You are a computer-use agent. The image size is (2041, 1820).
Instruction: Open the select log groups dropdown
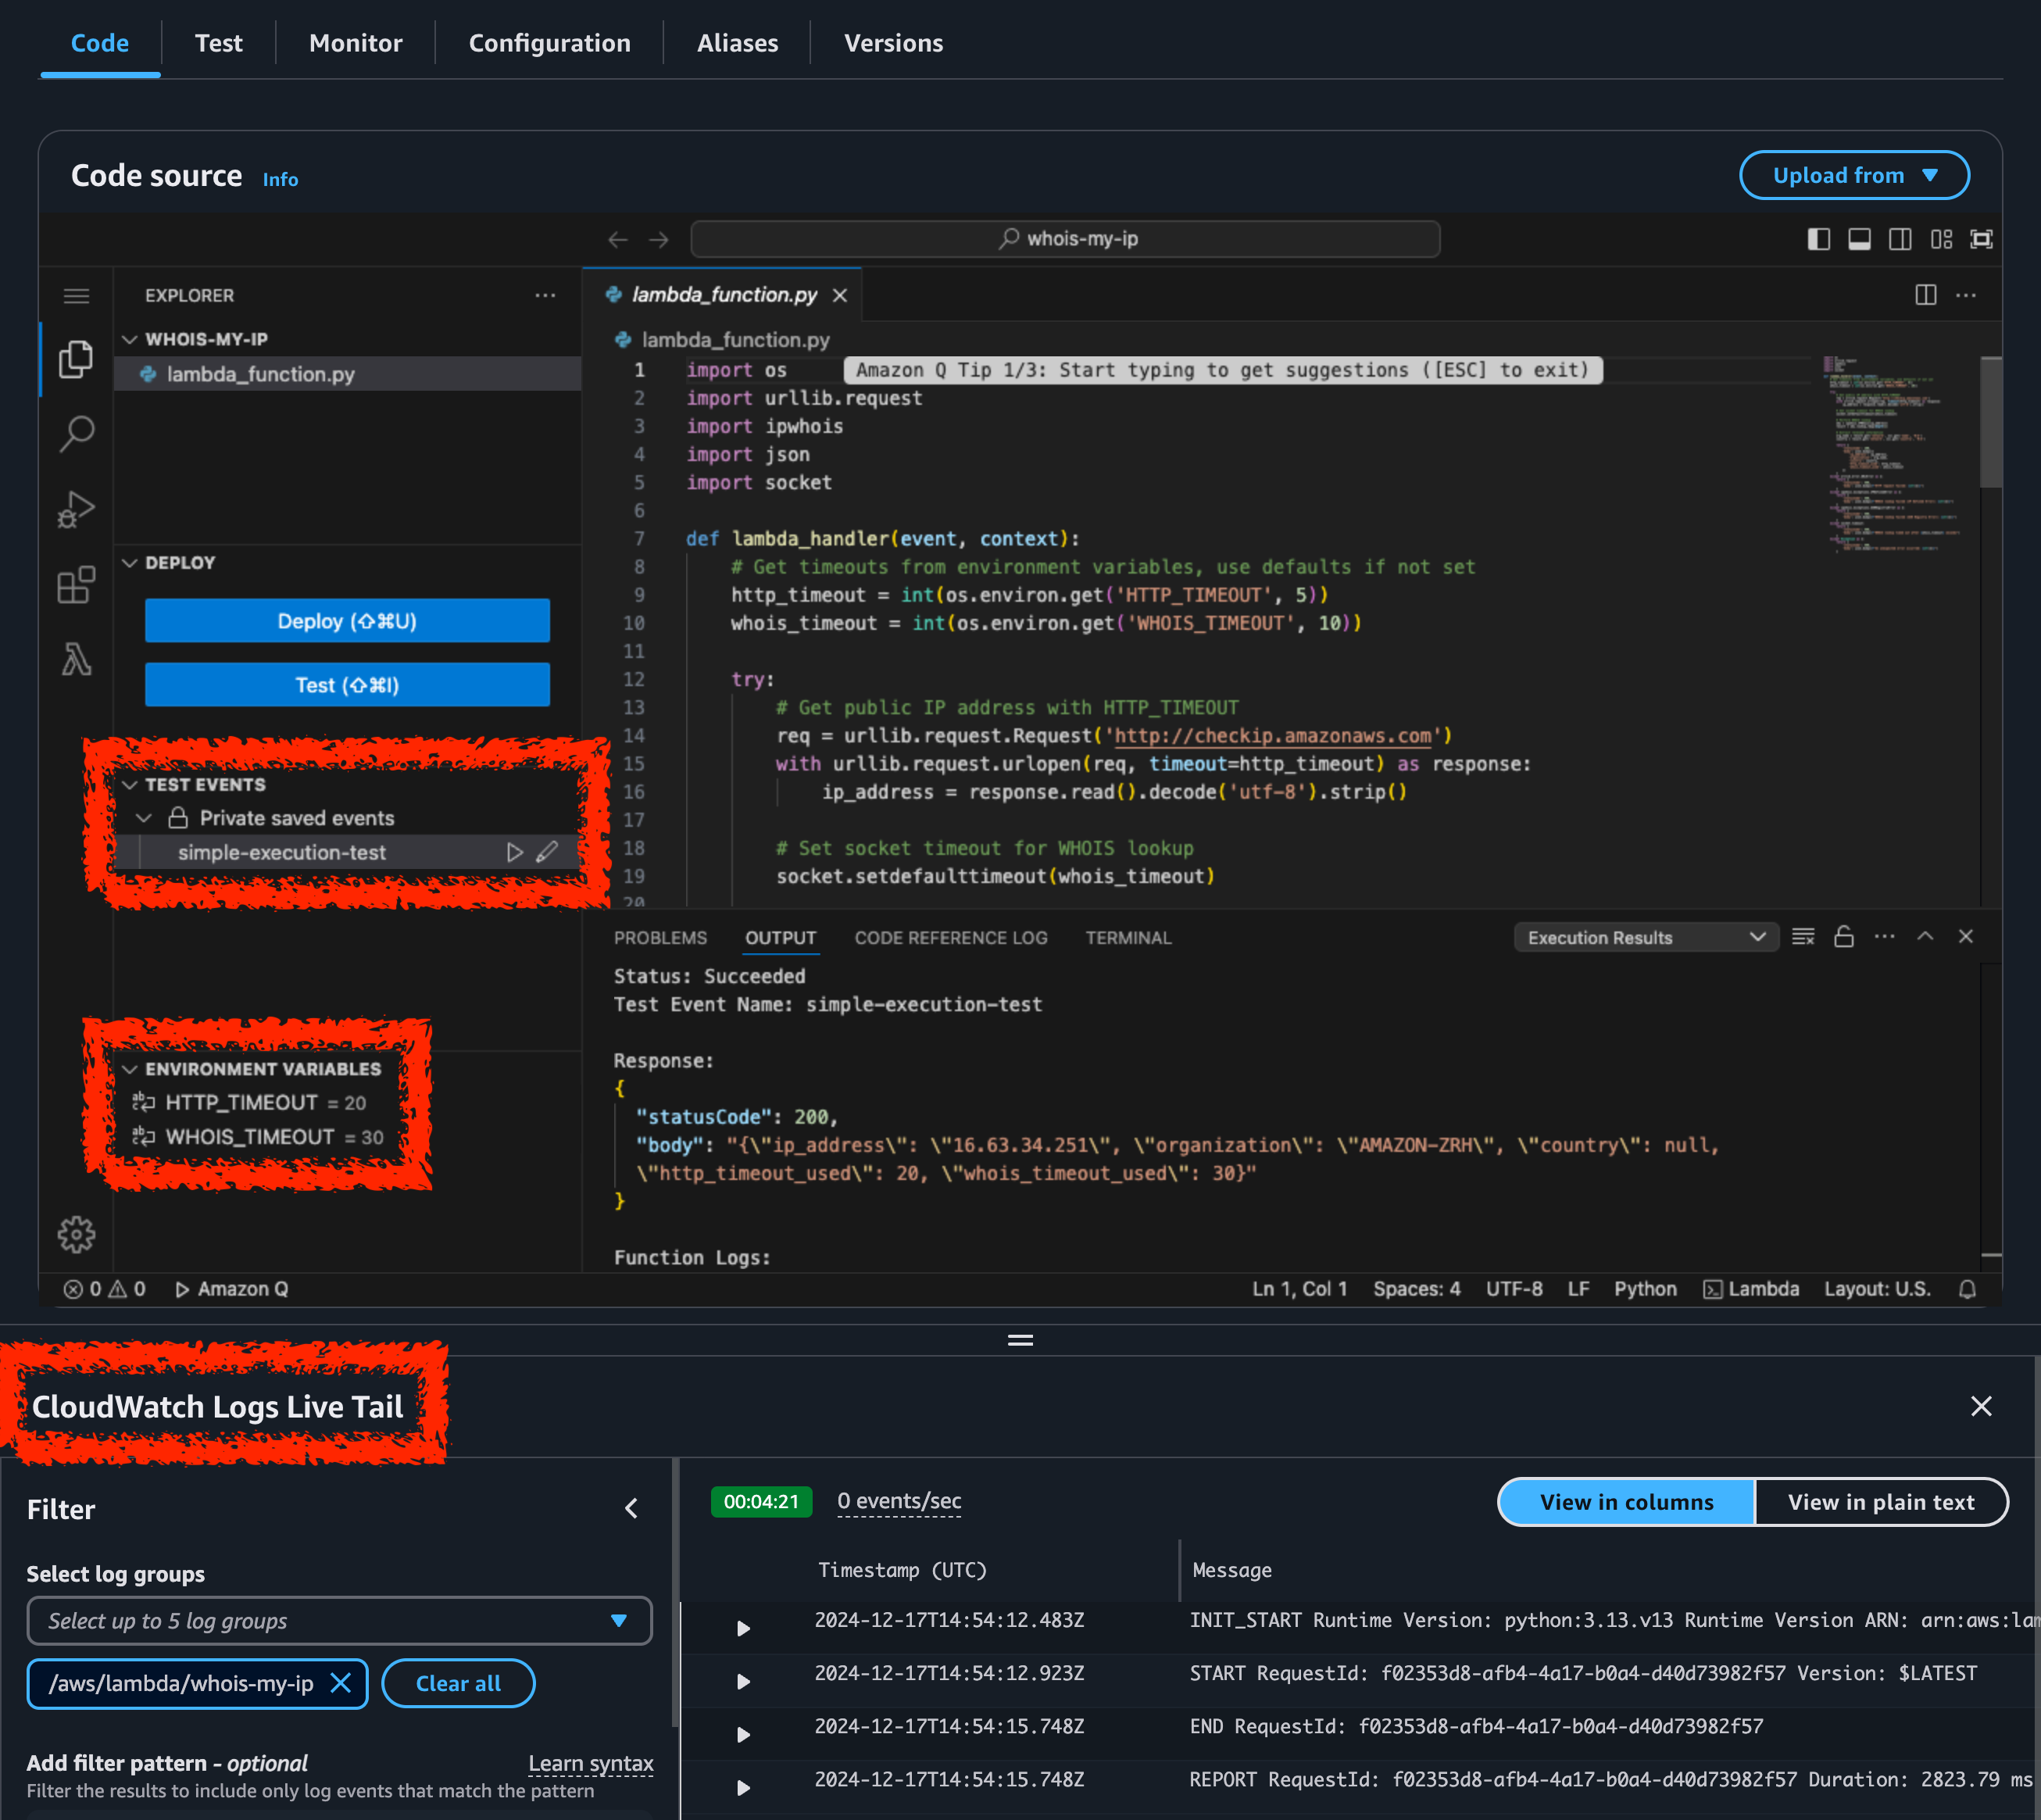[x=339, y=1620]
